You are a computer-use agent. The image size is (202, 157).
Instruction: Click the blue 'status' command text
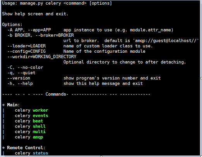(40, 153)
